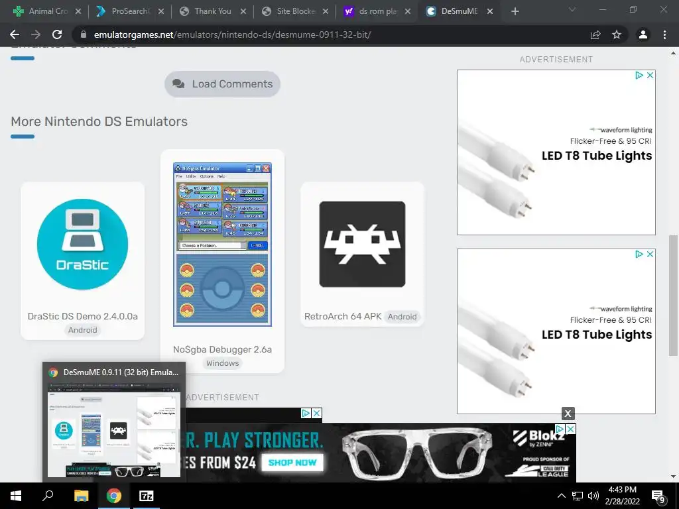The height and width of the screenshot is (509, 679).
Task: Share this page via the share icon
Action: [x=595, y=34]
